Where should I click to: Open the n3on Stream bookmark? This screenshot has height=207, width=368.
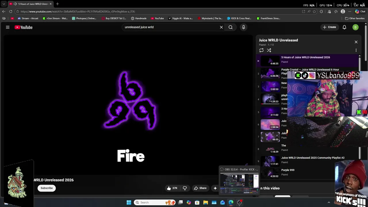pos(55,18)
